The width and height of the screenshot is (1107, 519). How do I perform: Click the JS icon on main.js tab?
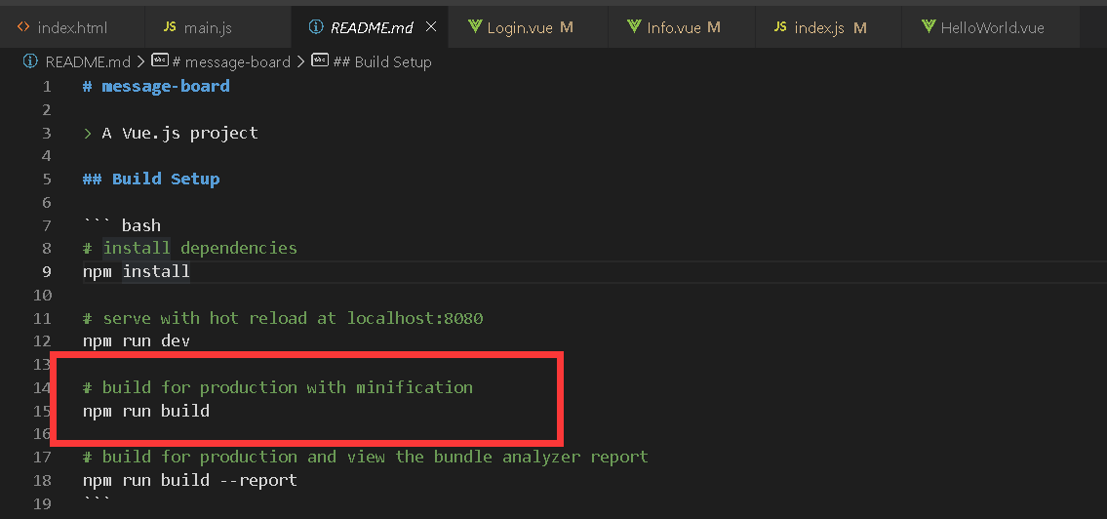tap(170, 27)
